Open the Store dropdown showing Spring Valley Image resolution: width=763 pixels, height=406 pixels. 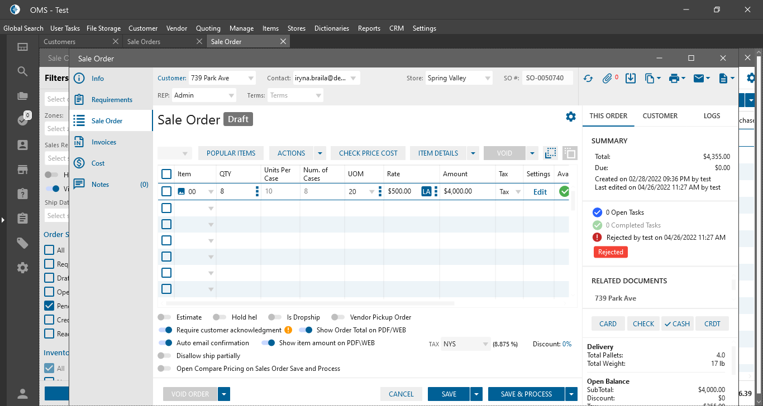[x=459, y=78]
